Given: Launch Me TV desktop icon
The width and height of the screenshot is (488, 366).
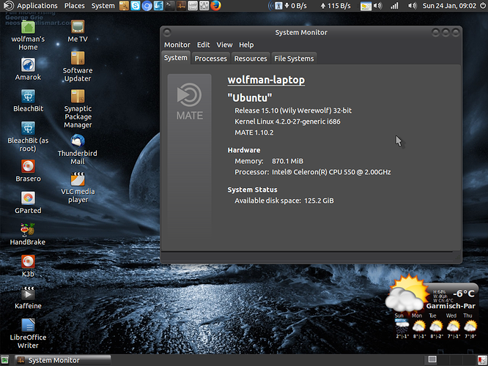Looking at the screenshot, I should pos(78,27).
